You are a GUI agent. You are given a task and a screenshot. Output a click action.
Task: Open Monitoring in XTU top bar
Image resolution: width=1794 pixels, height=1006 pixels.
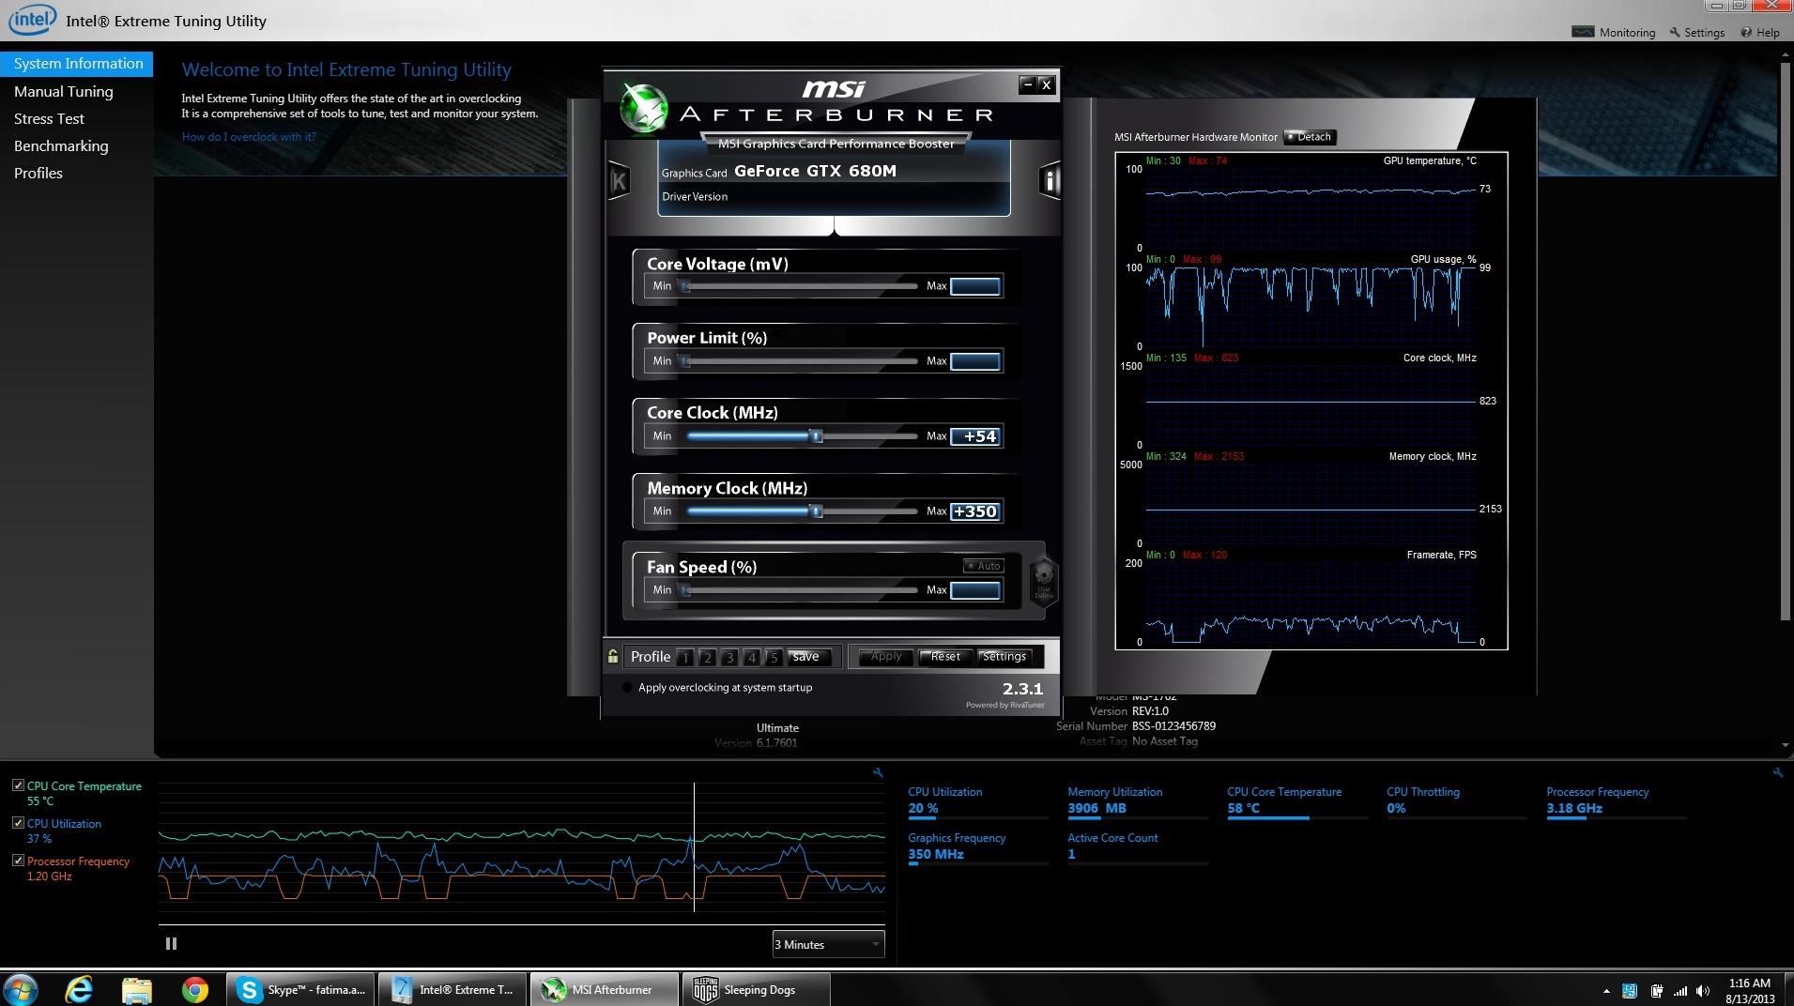[x=1614, y=32]
